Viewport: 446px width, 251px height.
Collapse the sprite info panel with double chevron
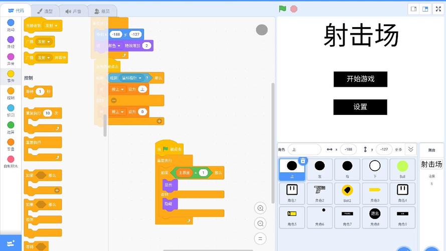[410, 149]
